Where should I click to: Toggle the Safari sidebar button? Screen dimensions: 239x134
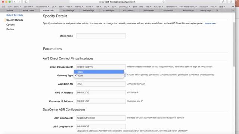point(26,2)
